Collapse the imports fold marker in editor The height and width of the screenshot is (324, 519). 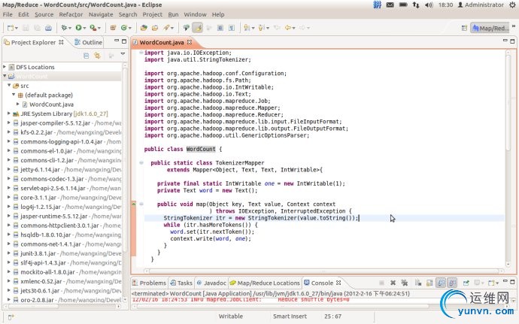pyautogui.click(x=141, y=53)
